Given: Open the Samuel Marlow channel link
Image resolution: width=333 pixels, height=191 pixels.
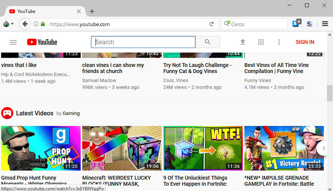Looking at the screenshot, I should tap(99, 80).
